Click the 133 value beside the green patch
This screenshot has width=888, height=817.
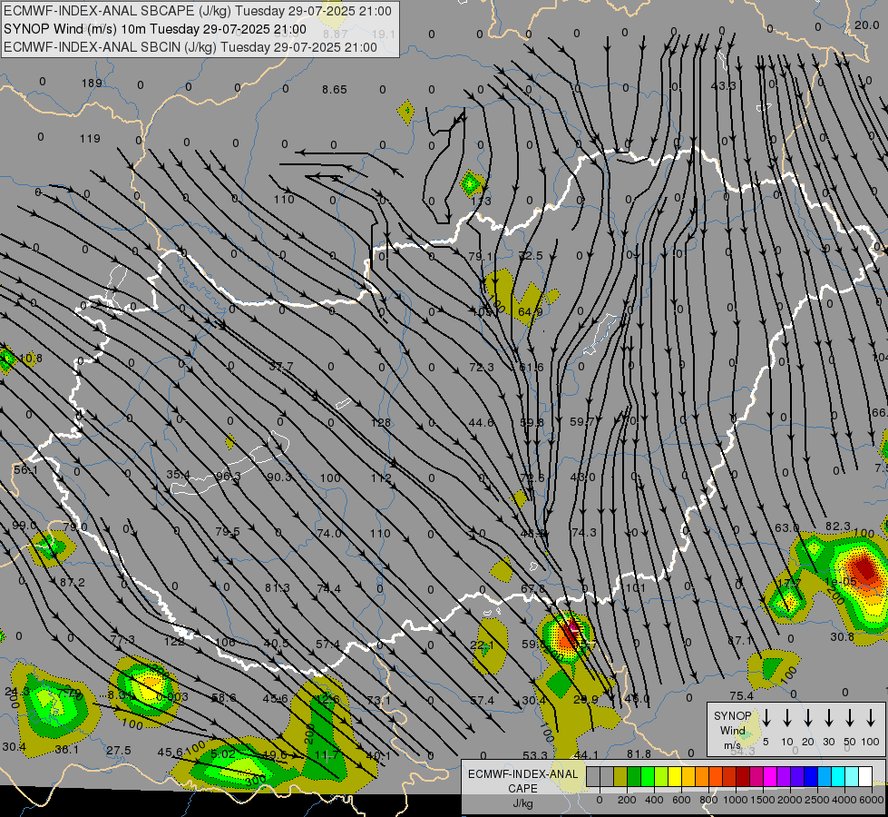click(482, 202)
